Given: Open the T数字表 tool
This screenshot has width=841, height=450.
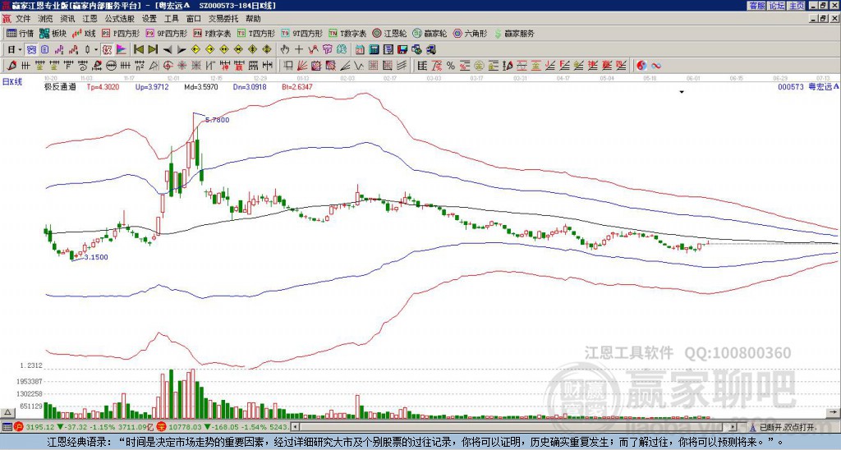Looking at the screenshot, I should point(347,33).
